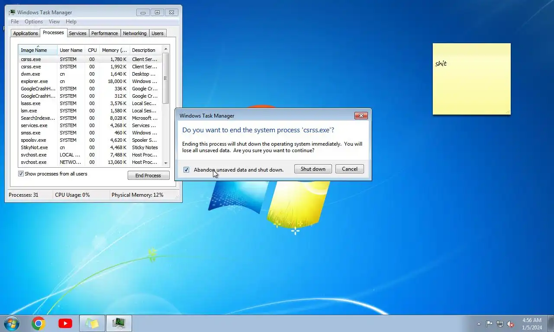Click the sticky note resize corner grip
Screen dimensions: 554x332
(x=508, y=112)
